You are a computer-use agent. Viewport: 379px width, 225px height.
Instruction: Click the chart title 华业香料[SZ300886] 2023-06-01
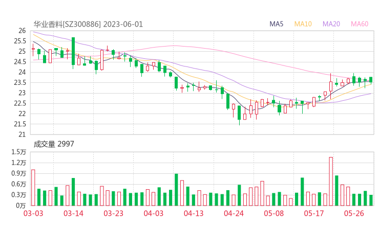tap(88, 24)
